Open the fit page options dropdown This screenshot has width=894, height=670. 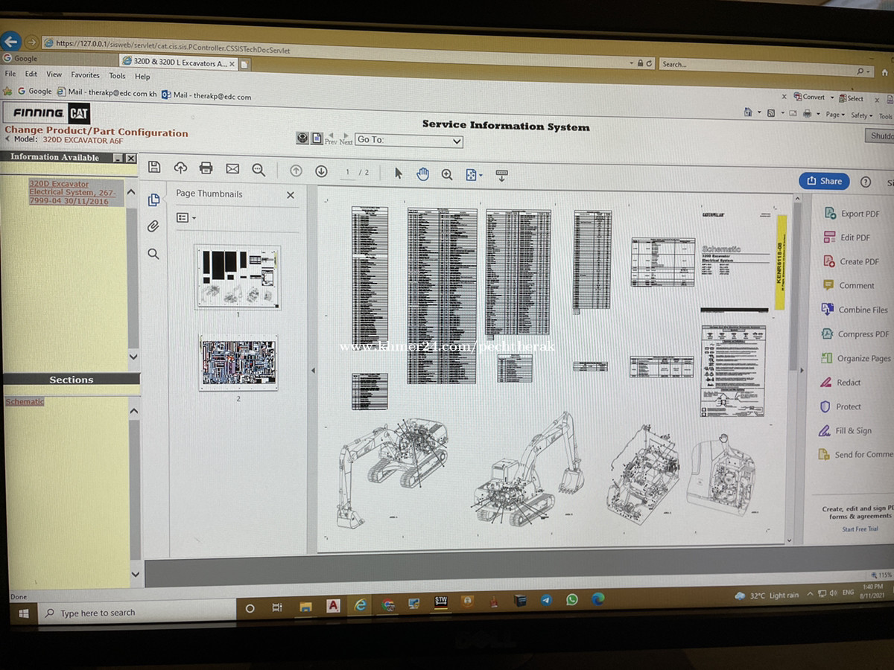(x=474, y=175)
